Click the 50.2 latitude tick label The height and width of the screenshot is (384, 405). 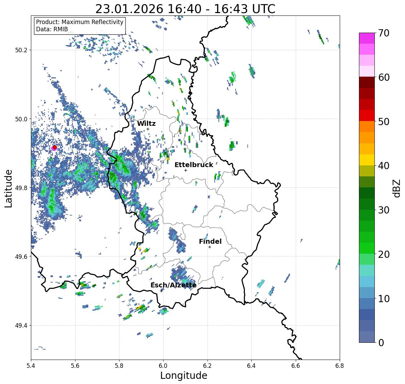tap(21, 50)
